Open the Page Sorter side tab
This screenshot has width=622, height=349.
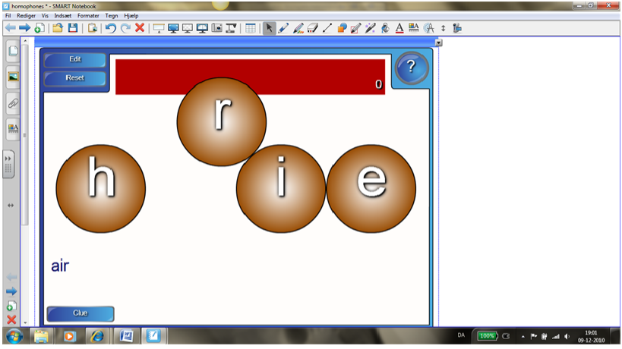[13, 51]
